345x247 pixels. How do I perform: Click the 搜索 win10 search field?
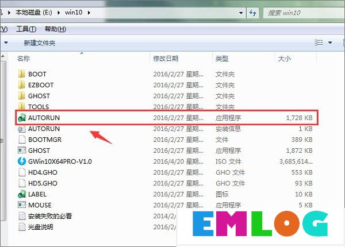click(304, 13)
